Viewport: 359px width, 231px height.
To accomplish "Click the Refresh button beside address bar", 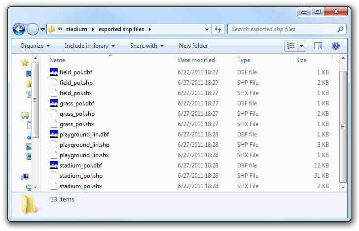I will coord(218,29).
